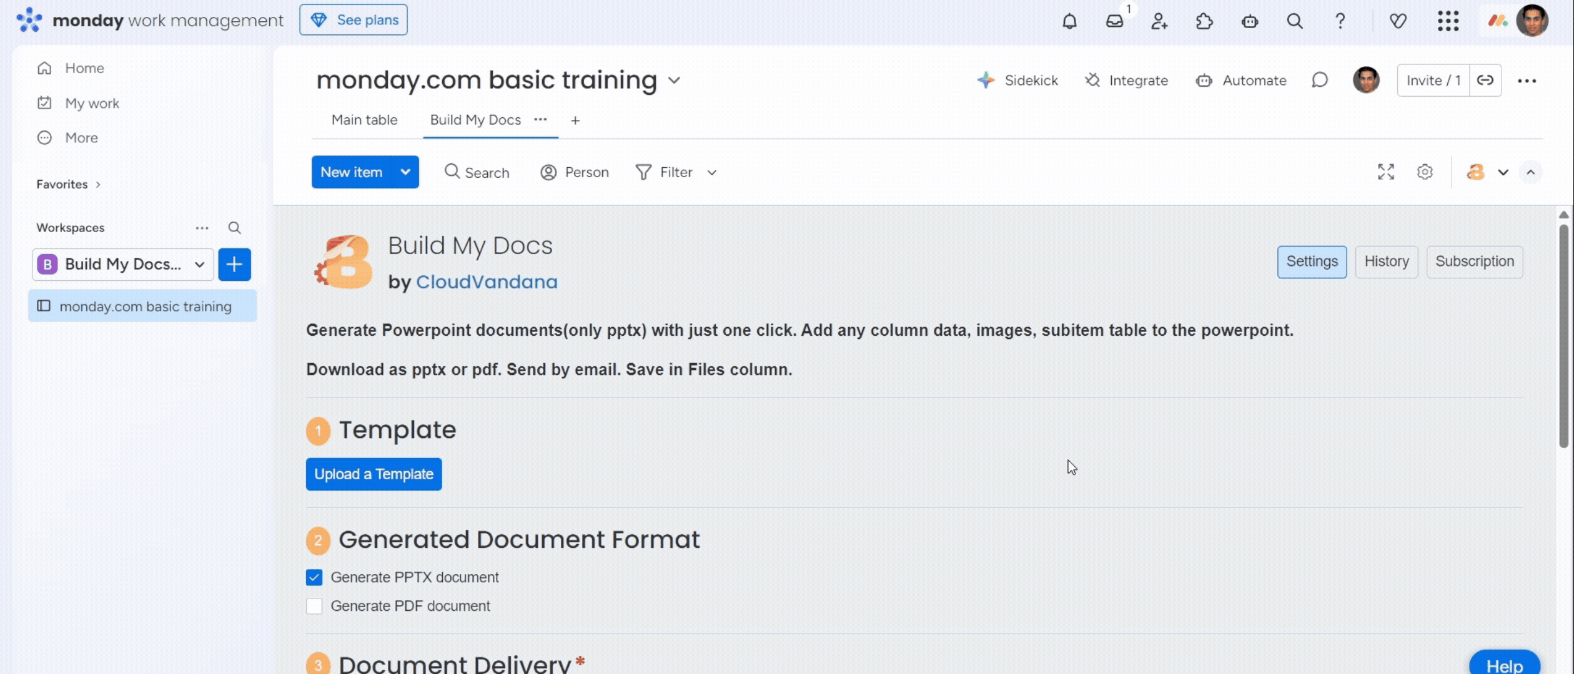1574x674 pixels.
Task: Click the search everything magnifier icon
Action: (x=1295, y=21)
